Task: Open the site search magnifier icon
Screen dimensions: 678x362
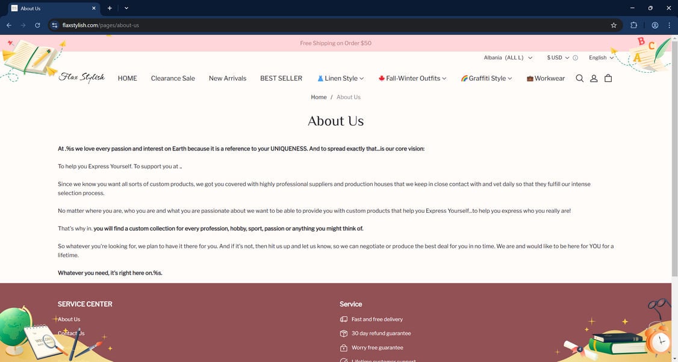Action: coord(579,78)
